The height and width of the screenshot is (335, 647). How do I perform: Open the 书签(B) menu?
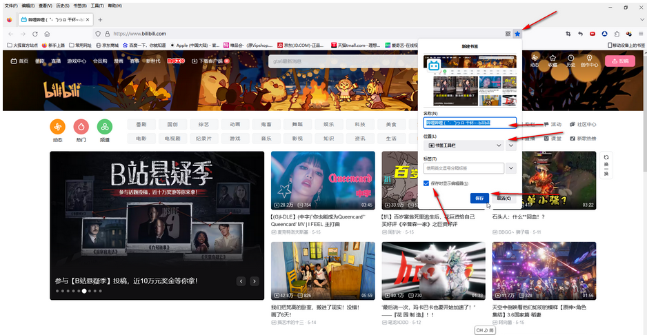click(x=80, y=6)
